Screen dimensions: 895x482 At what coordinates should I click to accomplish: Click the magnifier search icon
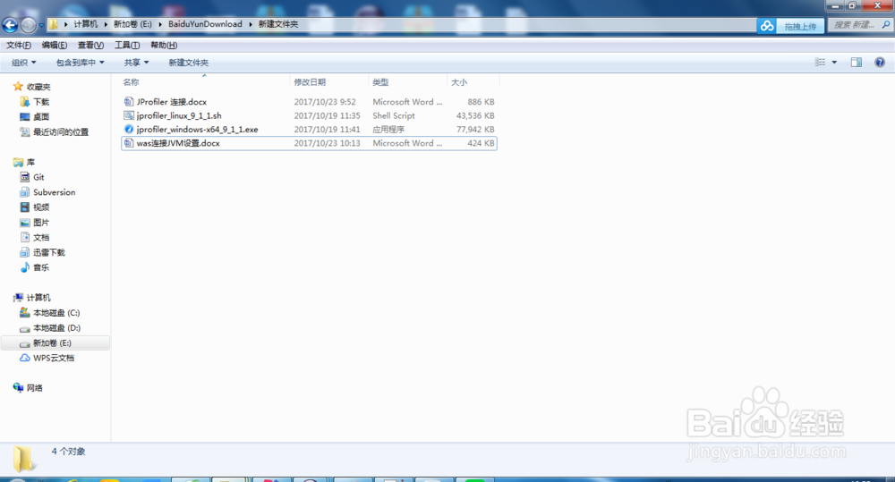(x=886, y=24)
